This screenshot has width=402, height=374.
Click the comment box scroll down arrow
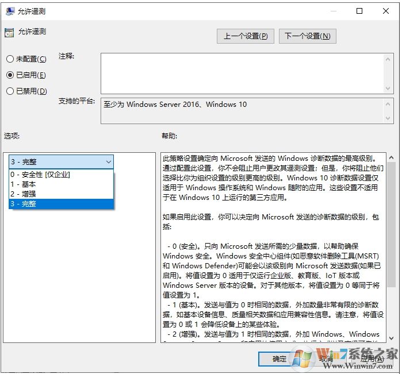coord(388,88)
